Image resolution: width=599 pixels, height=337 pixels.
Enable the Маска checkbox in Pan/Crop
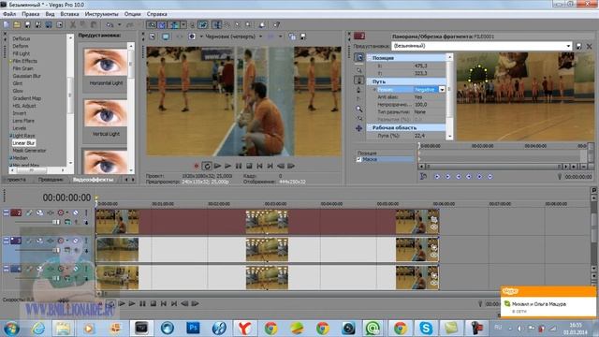358,159
